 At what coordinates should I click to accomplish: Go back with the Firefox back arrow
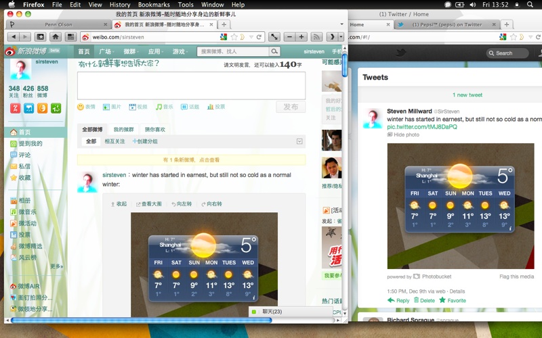(14, 37)
